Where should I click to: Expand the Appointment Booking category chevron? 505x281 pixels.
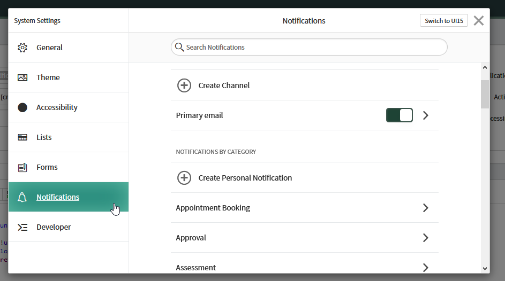pyautogui.click(x=425, y=208)
